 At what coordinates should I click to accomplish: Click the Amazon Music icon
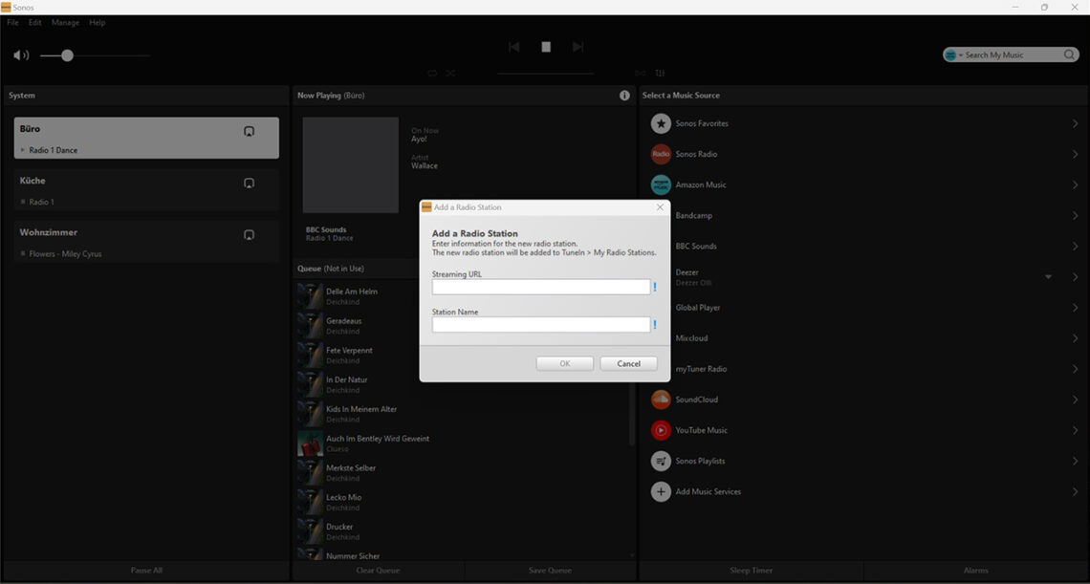click(x=661, y=184)
